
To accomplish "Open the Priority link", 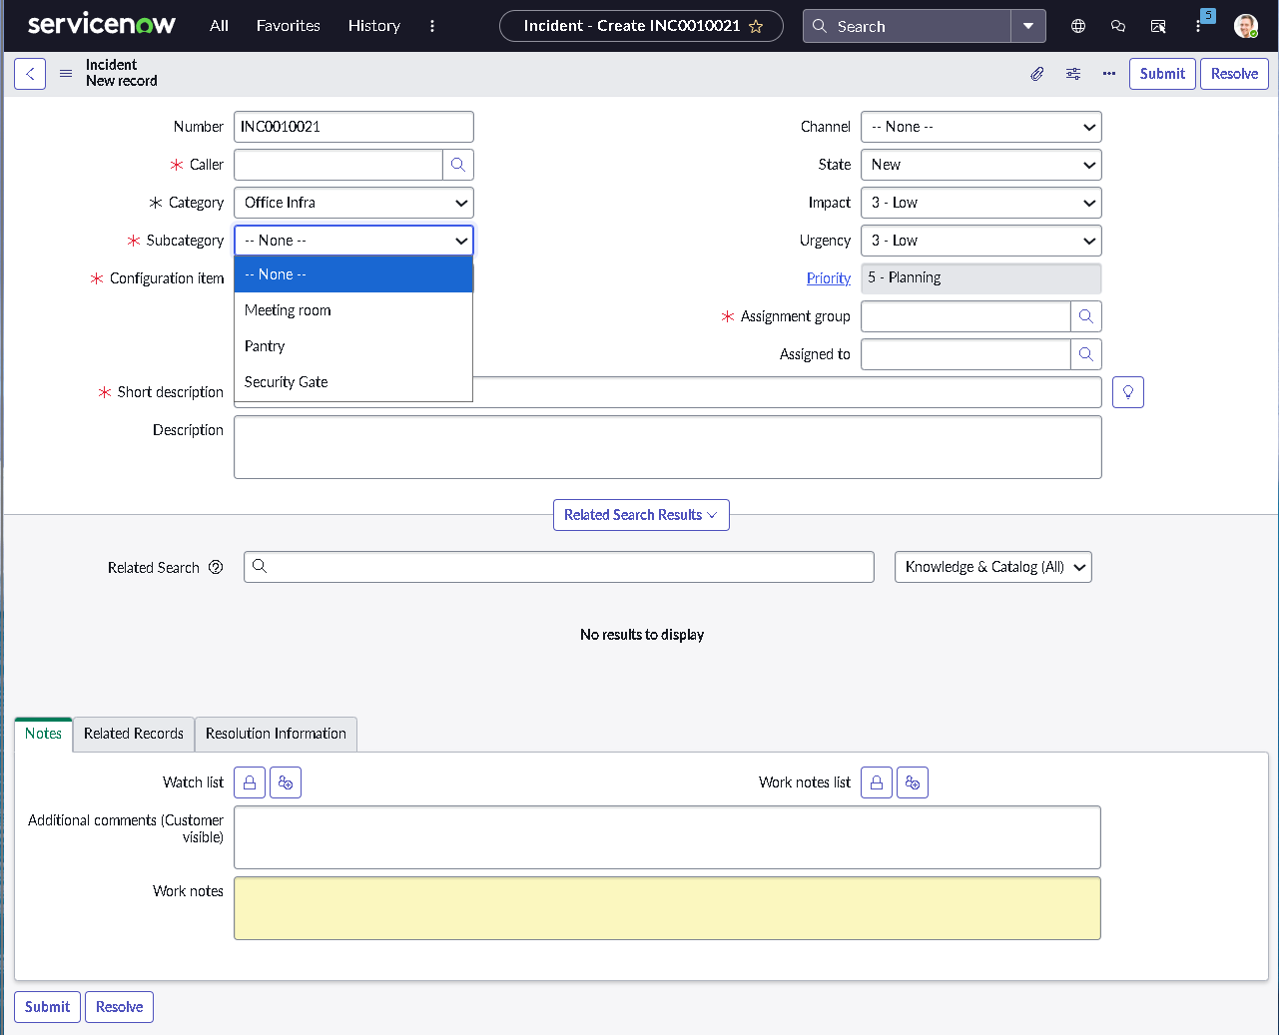I will point(828,277).
